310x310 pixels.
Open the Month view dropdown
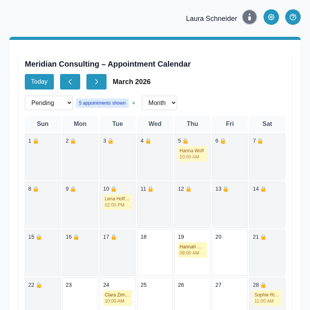click(x=159, y=103)
